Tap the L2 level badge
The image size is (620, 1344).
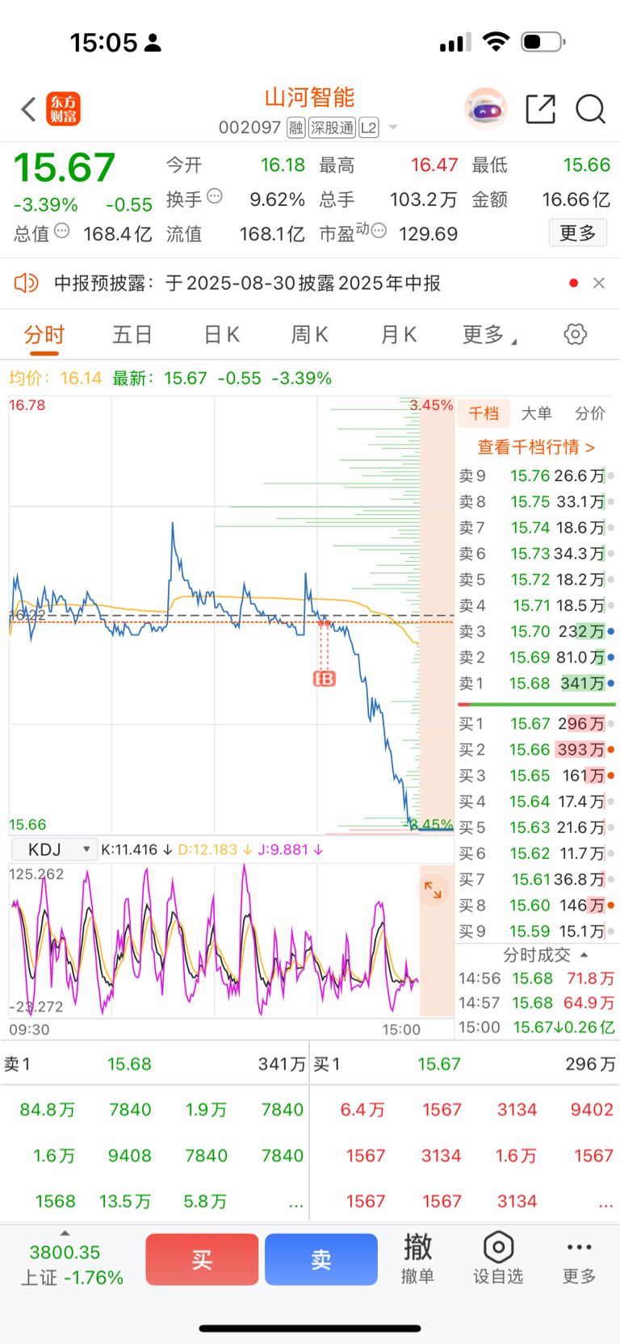coord(369,128)
